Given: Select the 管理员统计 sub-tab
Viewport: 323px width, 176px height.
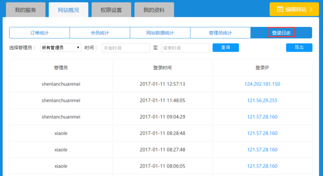Looking at the screenshot, I should (x=220, y=33).
